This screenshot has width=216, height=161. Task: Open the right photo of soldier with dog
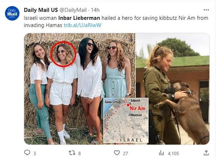pos(173,88)
